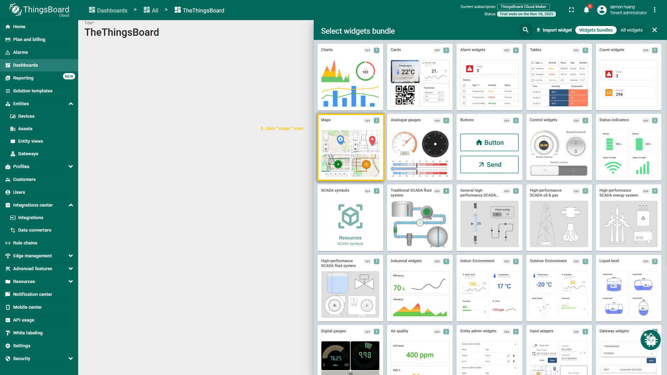
Task: Switch to All widgets view
Action: 631,30
